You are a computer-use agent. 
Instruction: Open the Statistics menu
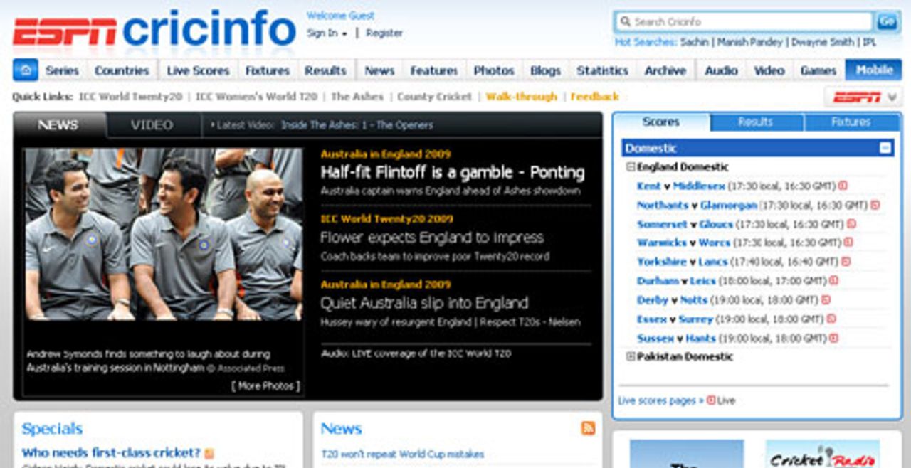coord(602,70)
